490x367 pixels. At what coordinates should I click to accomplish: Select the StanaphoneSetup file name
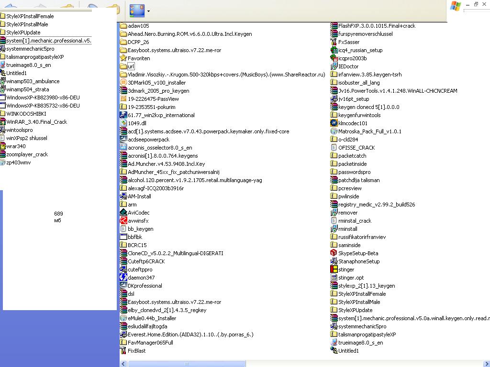click(359, 261)
